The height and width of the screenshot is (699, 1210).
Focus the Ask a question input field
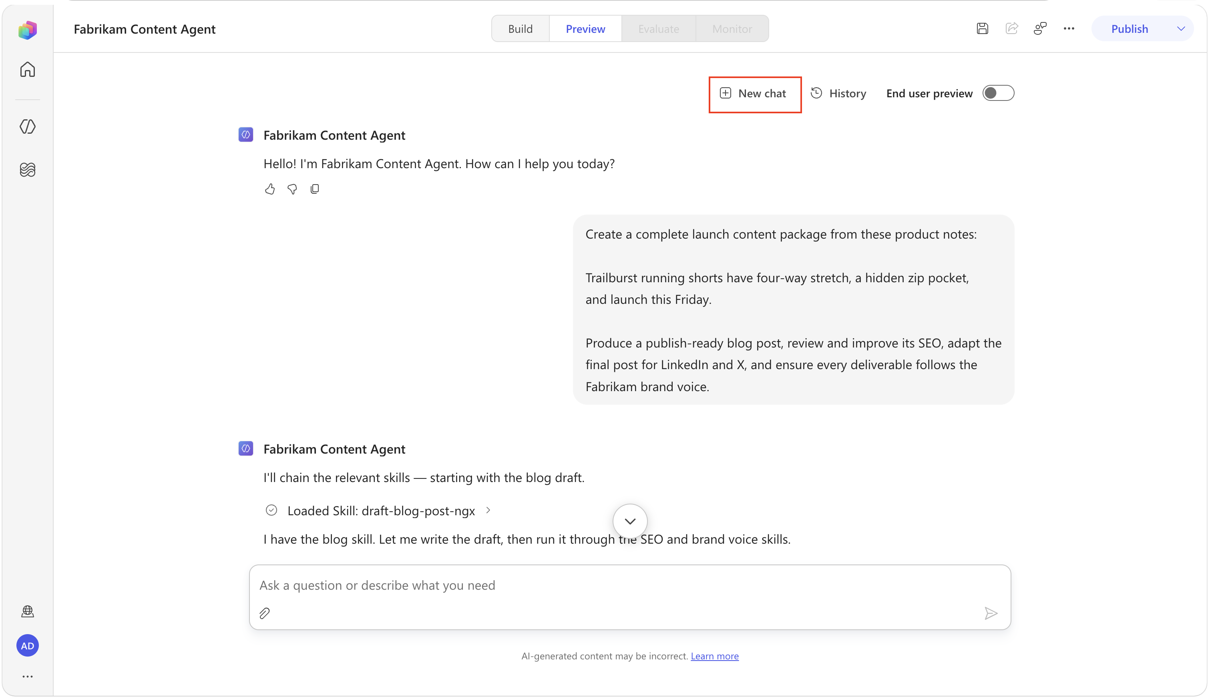tap(630, 585)
